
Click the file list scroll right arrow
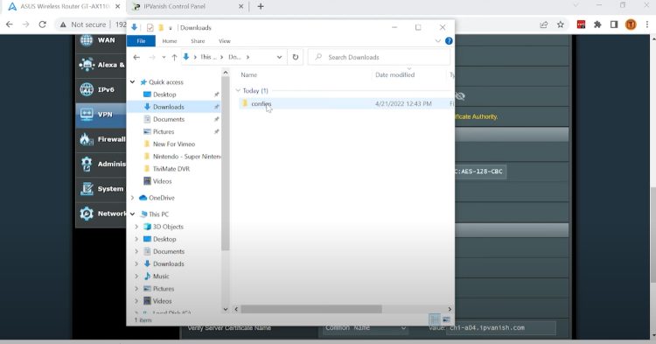point(450,309)
